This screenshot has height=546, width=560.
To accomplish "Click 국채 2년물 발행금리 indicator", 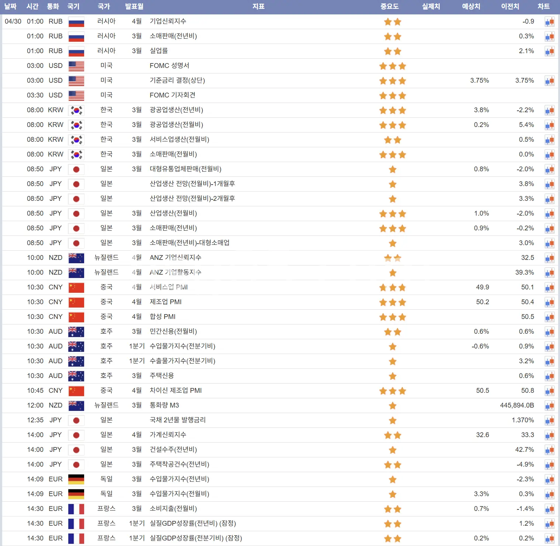I will click(177, 420).
